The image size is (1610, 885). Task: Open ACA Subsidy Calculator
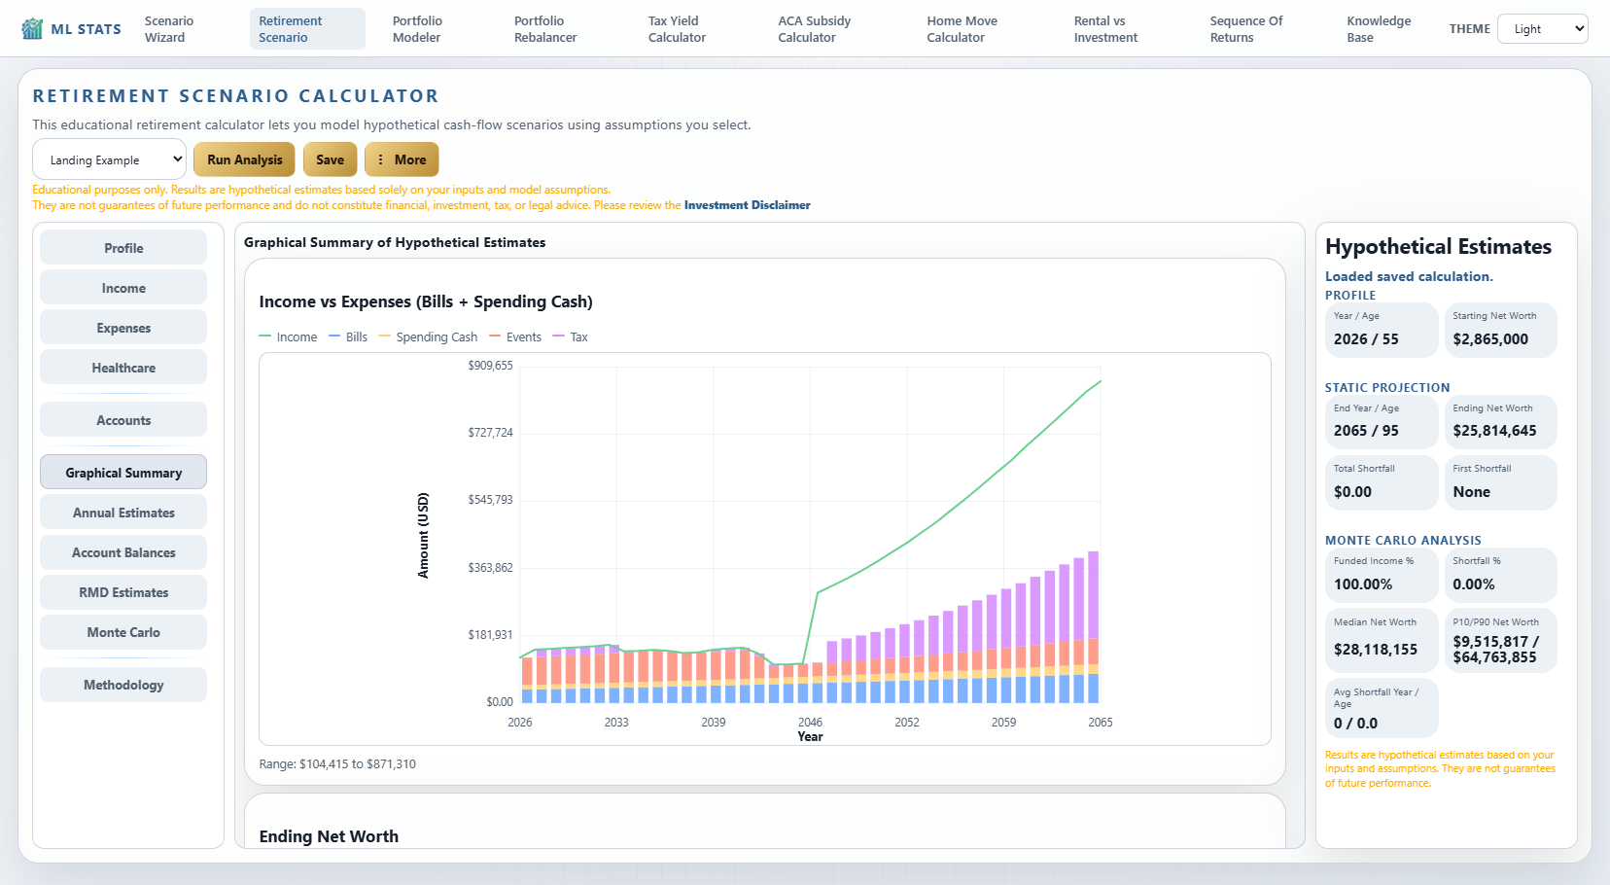814,29
